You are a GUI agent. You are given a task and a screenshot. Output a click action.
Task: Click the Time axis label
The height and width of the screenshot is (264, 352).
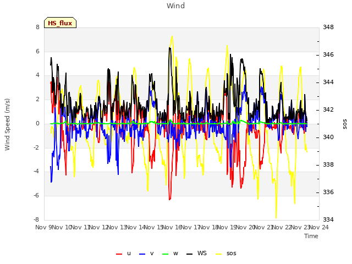point(311,236)
